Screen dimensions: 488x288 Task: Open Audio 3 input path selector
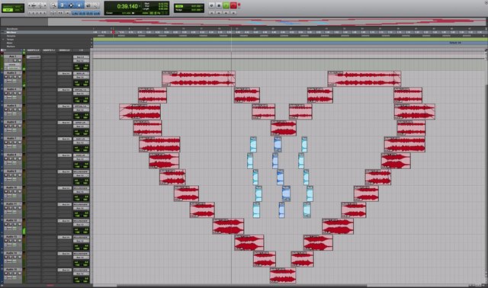81,73
